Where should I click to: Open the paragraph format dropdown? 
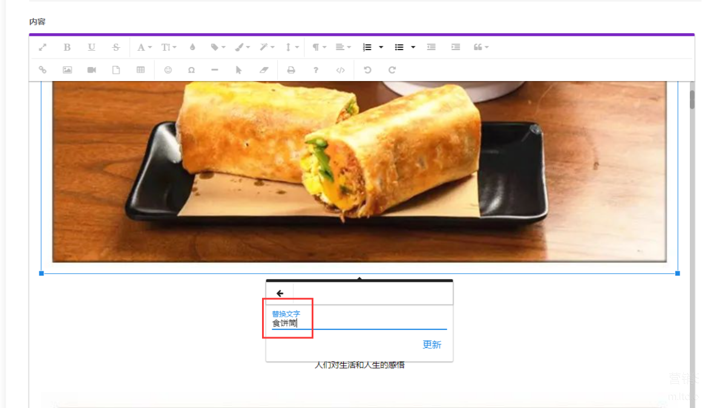pos(319,47)
